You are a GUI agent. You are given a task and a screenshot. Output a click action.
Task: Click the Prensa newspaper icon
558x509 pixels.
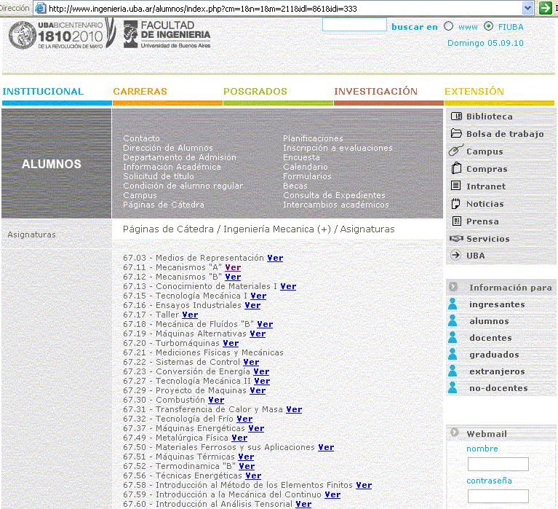point(456,221)
